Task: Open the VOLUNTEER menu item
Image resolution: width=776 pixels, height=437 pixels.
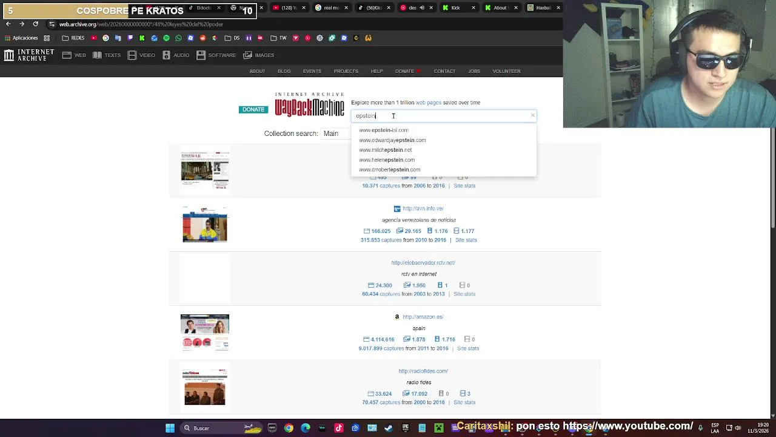Action: click(x=506, y=71)
